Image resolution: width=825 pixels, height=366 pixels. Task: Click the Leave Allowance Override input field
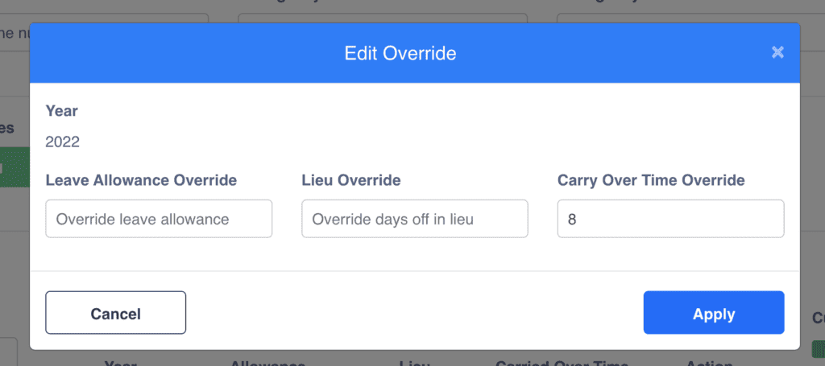159,219
